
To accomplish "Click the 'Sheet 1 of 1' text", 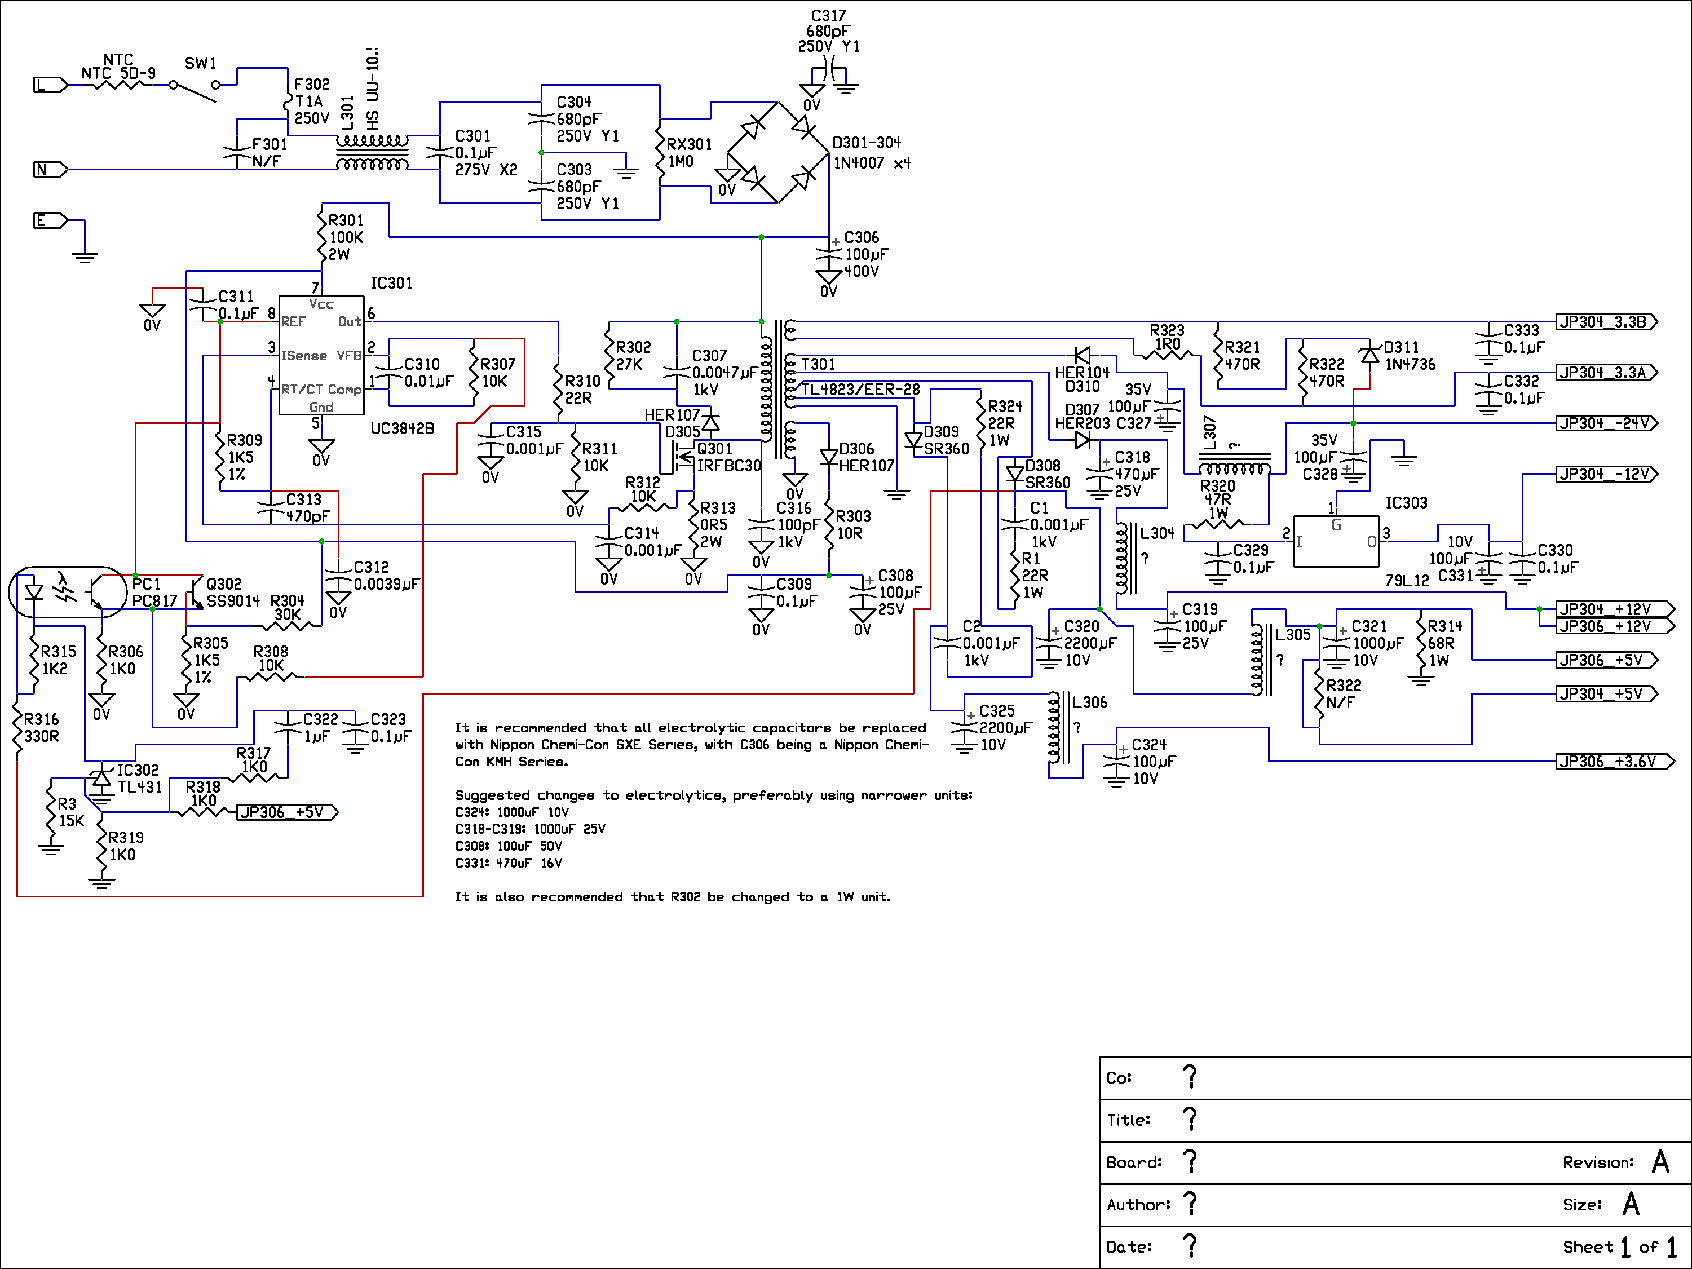I will (x=1621, y=1247).
